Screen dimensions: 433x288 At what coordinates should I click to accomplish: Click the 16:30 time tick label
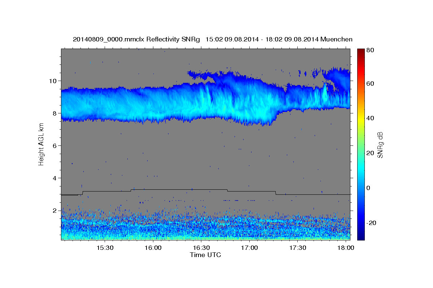pyautogui.click(x=201, y=248)
